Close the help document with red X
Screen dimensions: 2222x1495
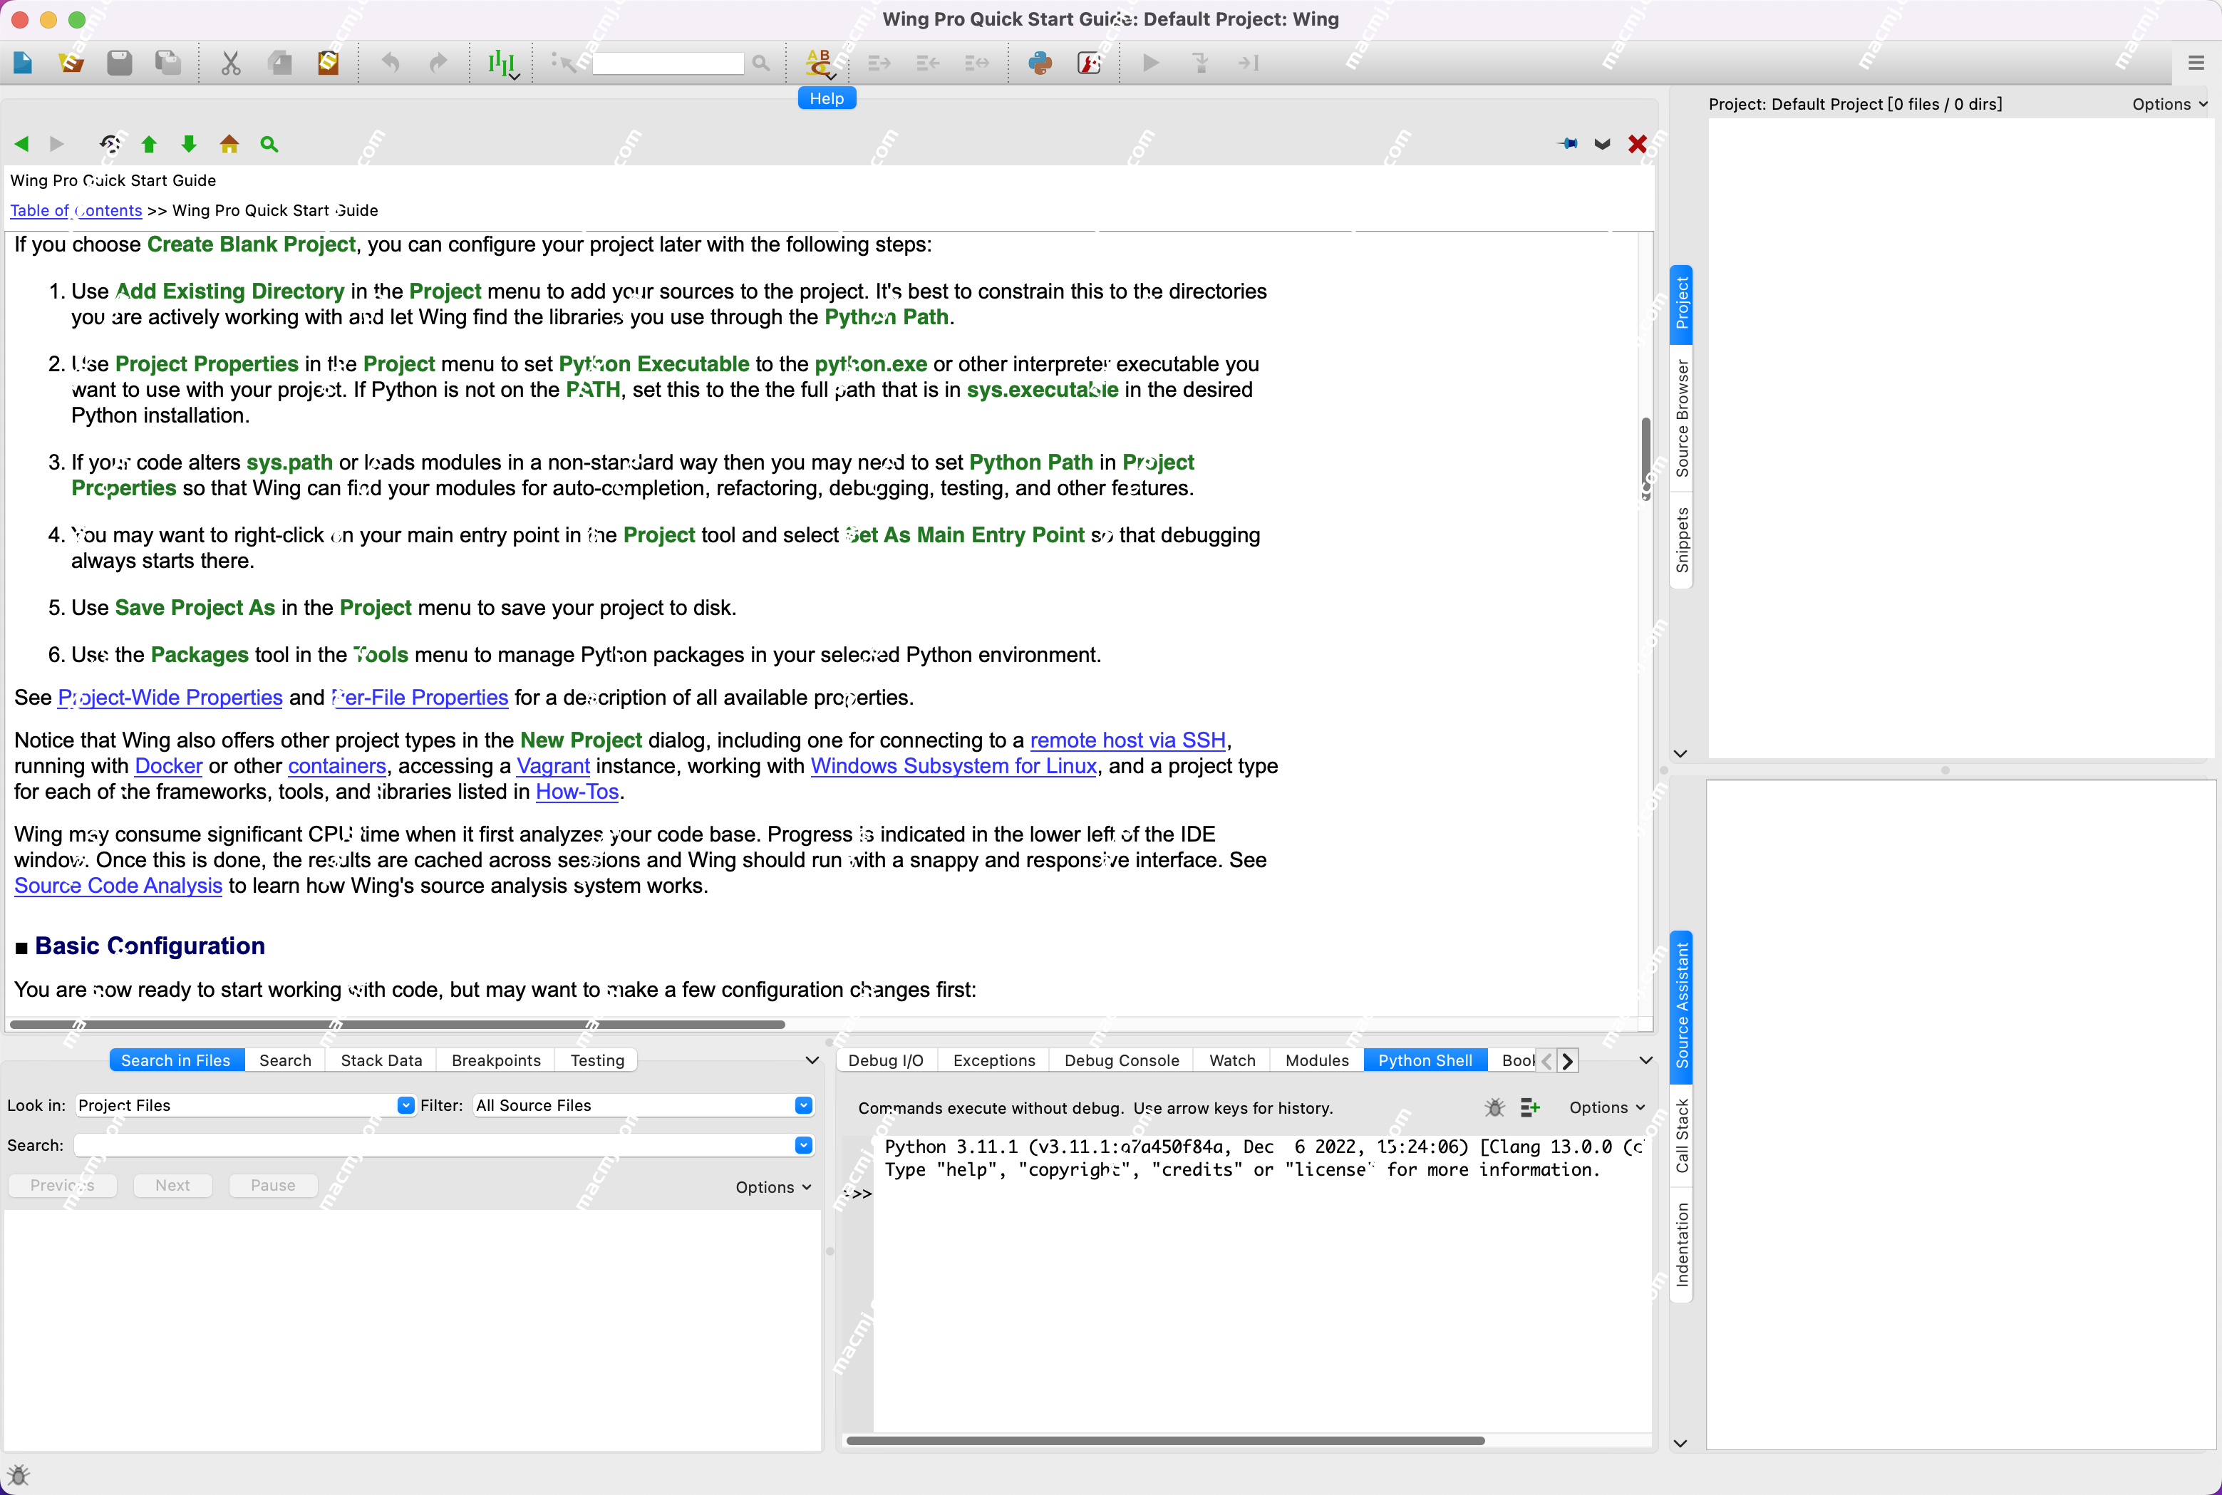point(1638,144)
